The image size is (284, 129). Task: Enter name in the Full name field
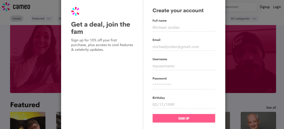tap(184, 27)
